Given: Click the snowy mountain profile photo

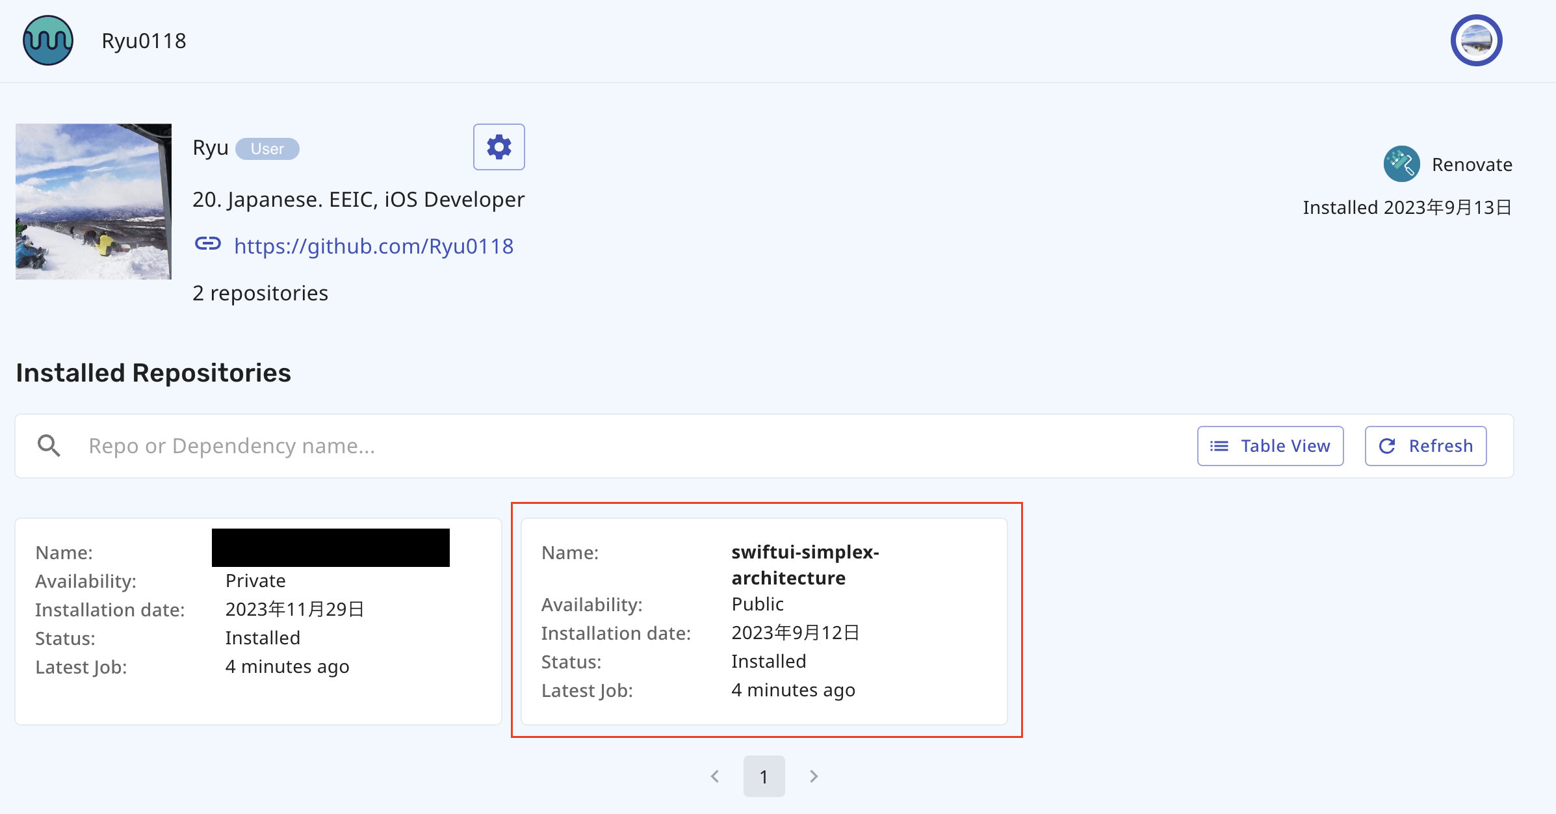Looking at the screenshot, I should point(94,202).
